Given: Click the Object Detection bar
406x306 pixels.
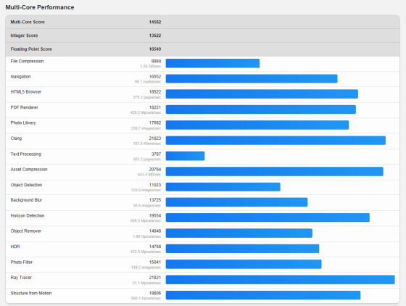Looking at the screenshot, I should pyautogui.click(x=223, y=187).
